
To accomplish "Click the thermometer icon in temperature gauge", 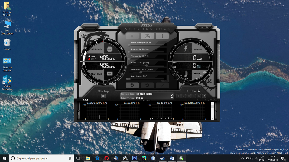I will (x=186, y=74).
